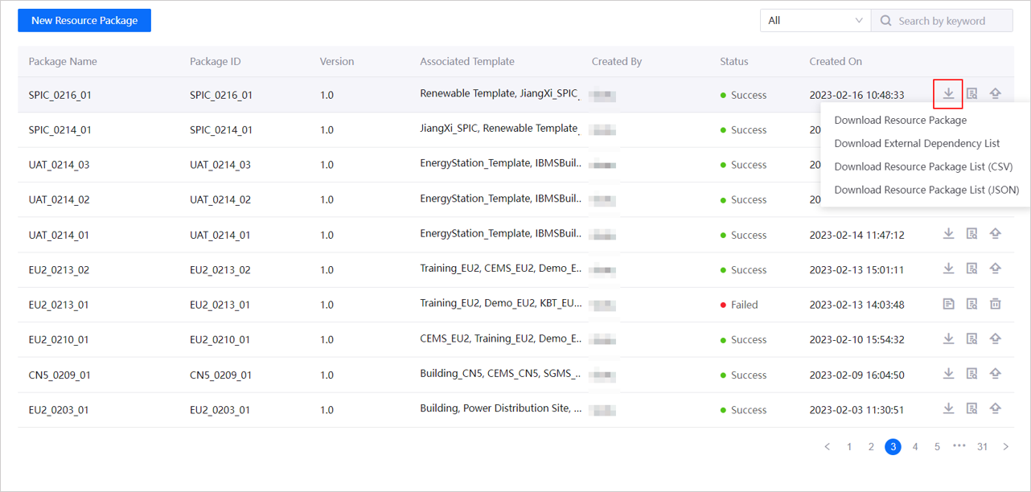1031x492 pixels.
Task: Open the All status filter dropdown
Action: [815, 21]
